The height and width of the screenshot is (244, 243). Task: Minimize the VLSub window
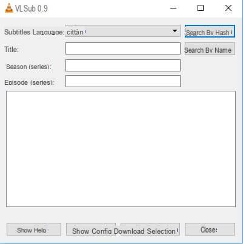click(173, 8)
